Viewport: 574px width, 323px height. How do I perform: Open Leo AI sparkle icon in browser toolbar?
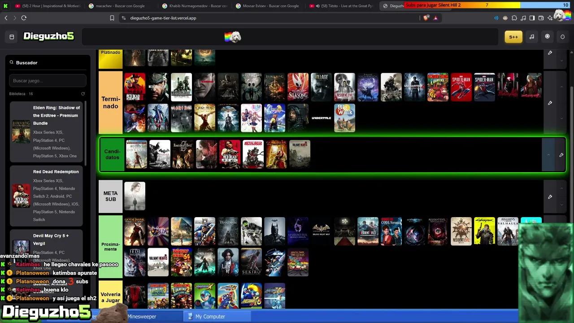point(550,18)
